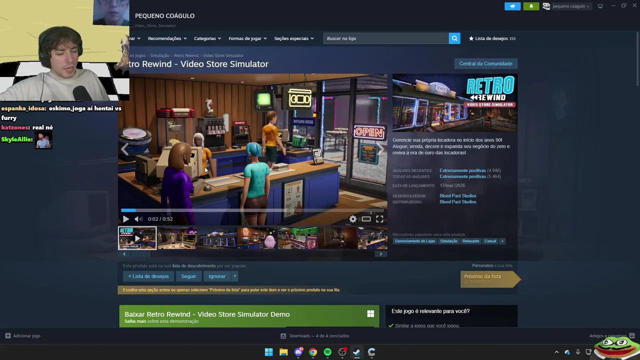Viewport: 640px width, 360px height.
Task: Select the popcorn screenshot thumbnail
Action: point(257,238)
